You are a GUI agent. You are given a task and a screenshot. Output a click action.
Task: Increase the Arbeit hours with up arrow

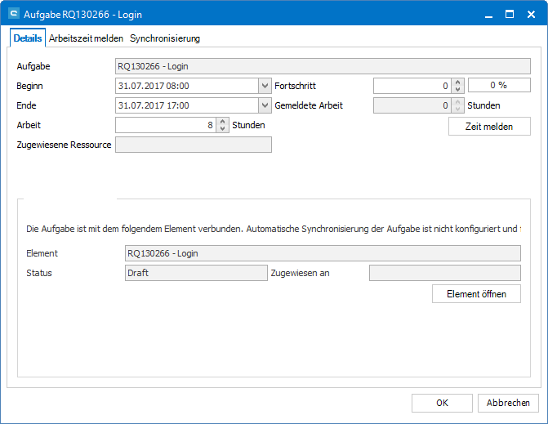coord(223,122)
